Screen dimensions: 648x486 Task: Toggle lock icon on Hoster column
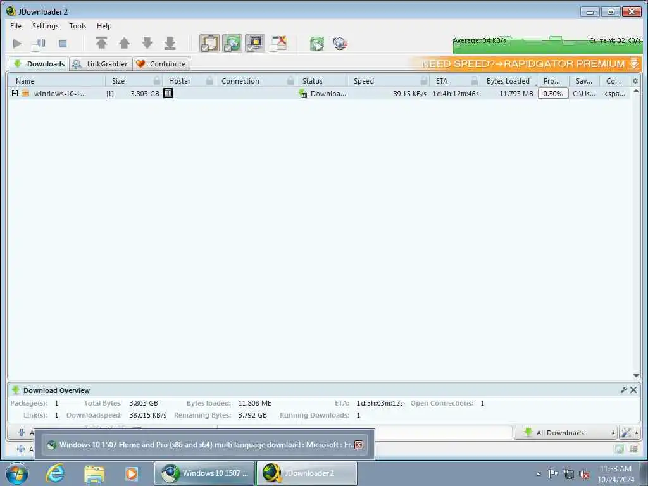[209, 80]
